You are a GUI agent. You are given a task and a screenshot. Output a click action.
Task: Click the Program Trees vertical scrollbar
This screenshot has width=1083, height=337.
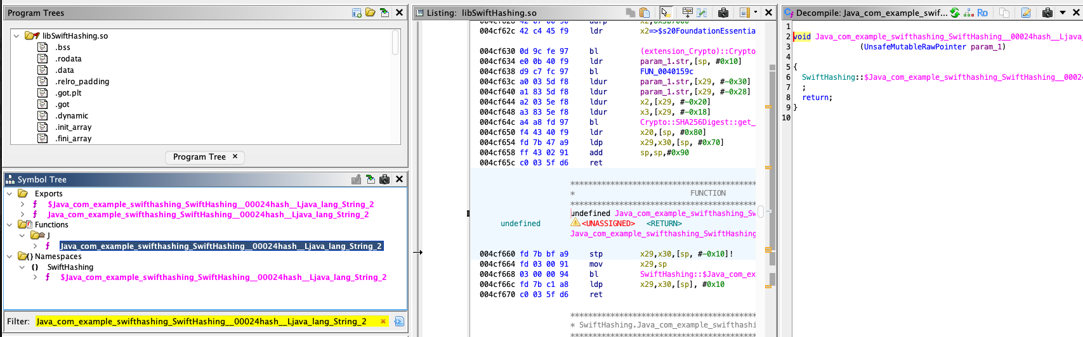pos(395,43)
